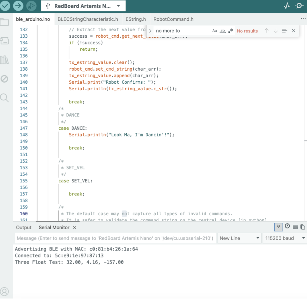Open the Serial Plotter icon
The height and width of the screenshot is (303, 307).
click(286, 6)
